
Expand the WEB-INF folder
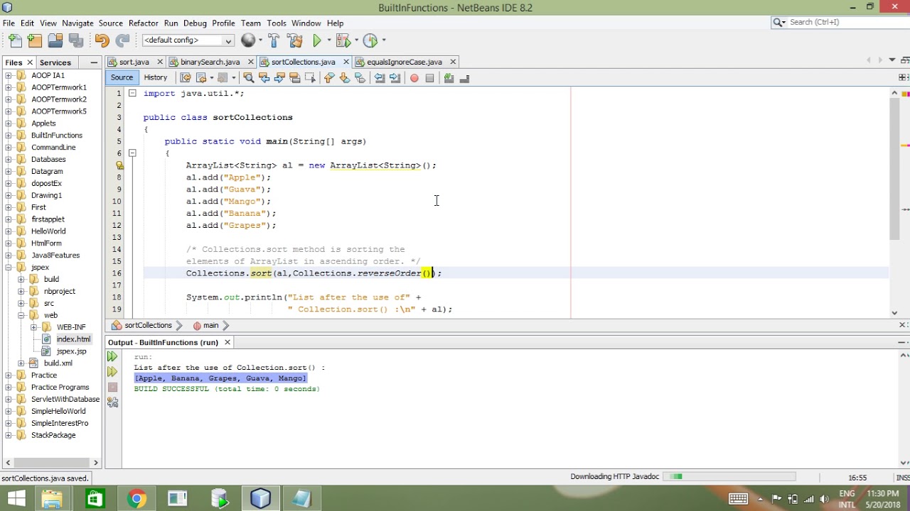[x=33, y=327]
